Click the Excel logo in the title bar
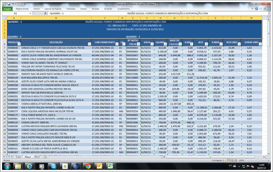 [x=4, y=4]
